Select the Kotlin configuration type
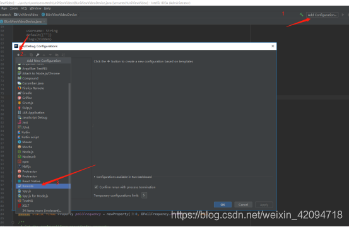349x227 pixels. pos(43,132)
